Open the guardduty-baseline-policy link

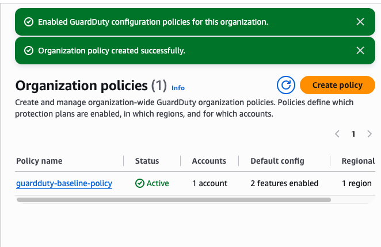coord(64,183)
